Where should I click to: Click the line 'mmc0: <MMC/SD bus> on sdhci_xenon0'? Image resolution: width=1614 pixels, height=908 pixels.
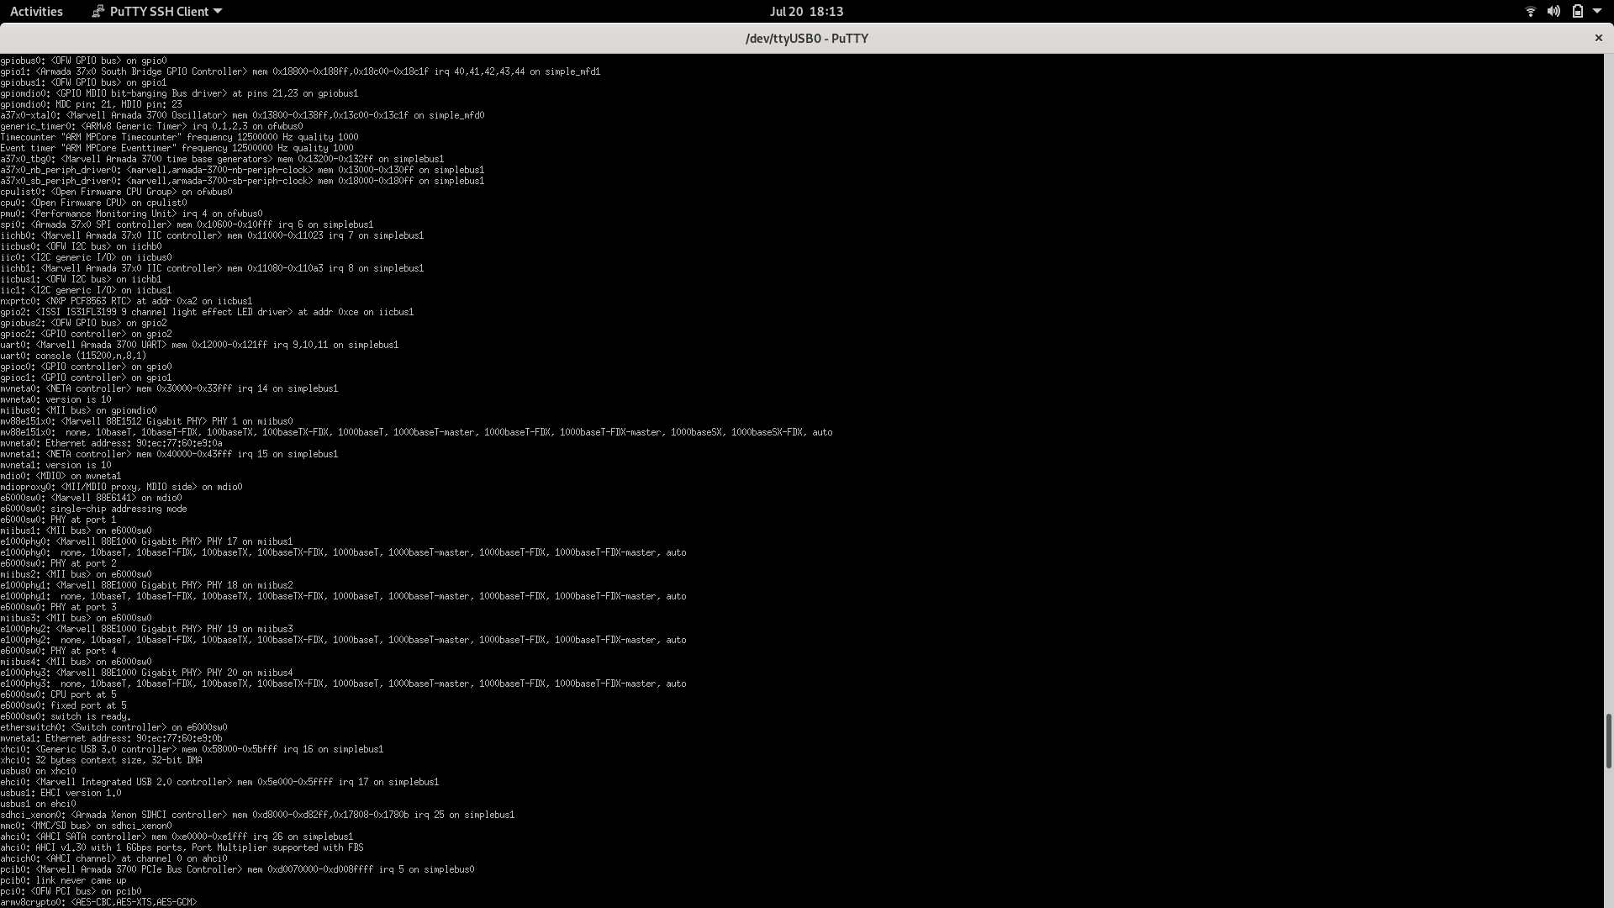pos(86,826)
